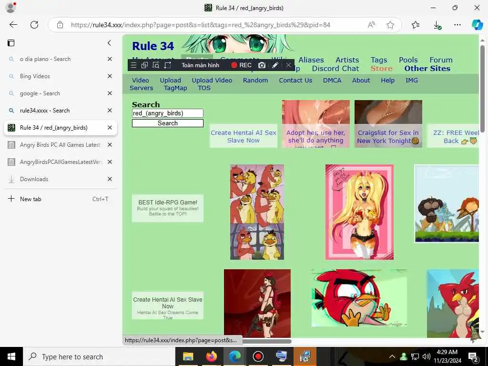Screen dimensions: 488x366
Task: Open the recorder hamburger menu
Action: coord(134,65)
